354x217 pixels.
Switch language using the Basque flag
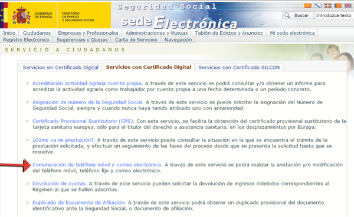pos(328,6)
